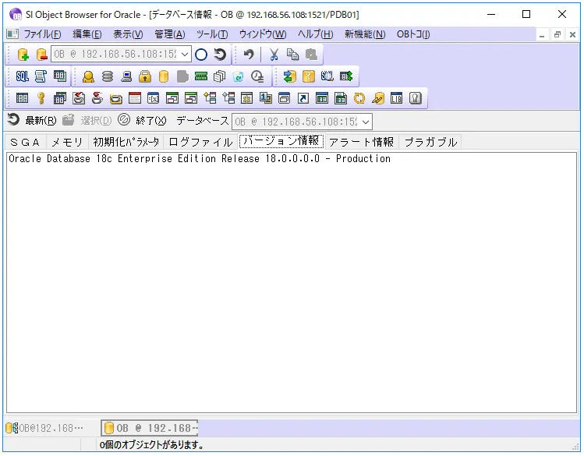This screenshot has height=456, width=584.
Task: Click the add database connection icon
Action: pos(23,55)
